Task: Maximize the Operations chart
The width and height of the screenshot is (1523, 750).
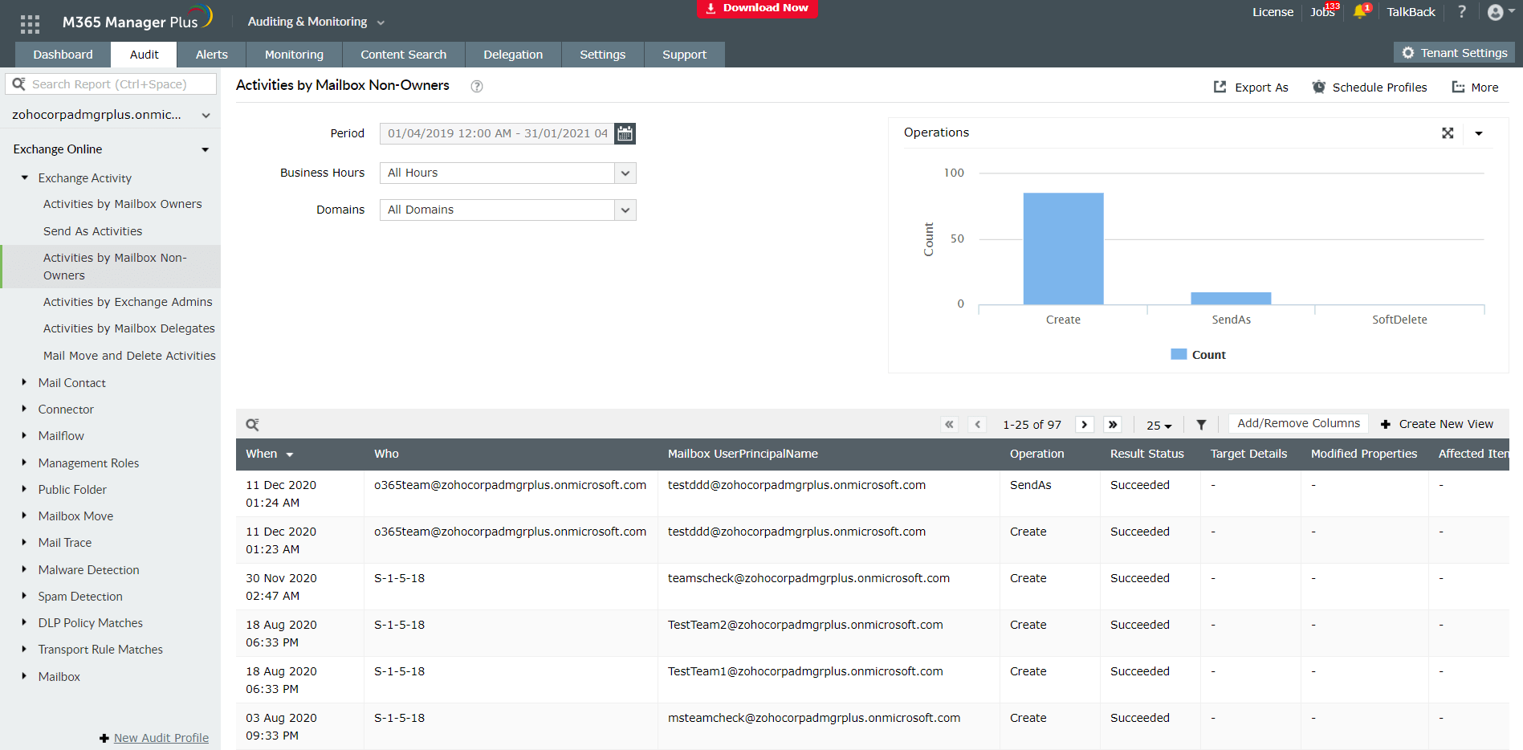Action: (1448, 133)
